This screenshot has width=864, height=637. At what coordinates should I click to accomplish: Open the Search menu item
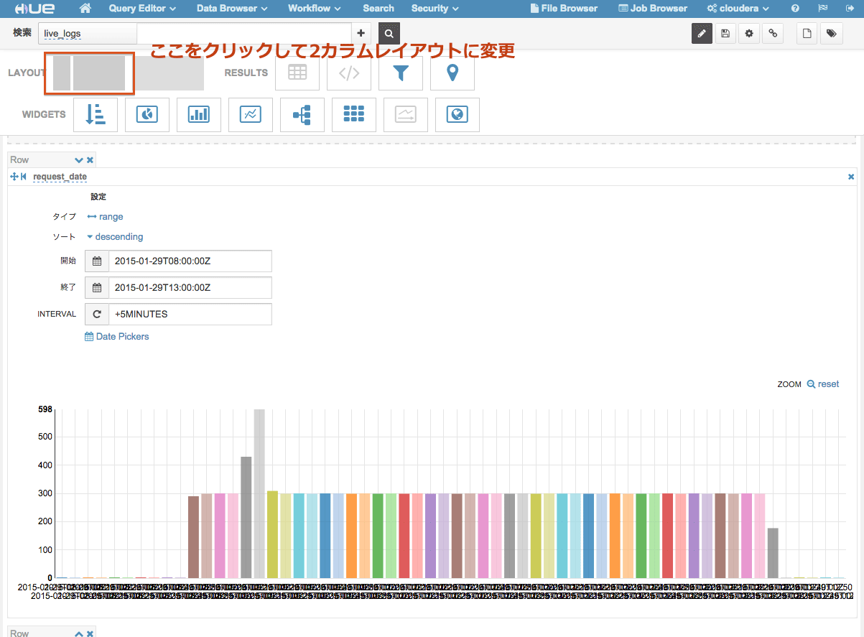tap(378, 9)
